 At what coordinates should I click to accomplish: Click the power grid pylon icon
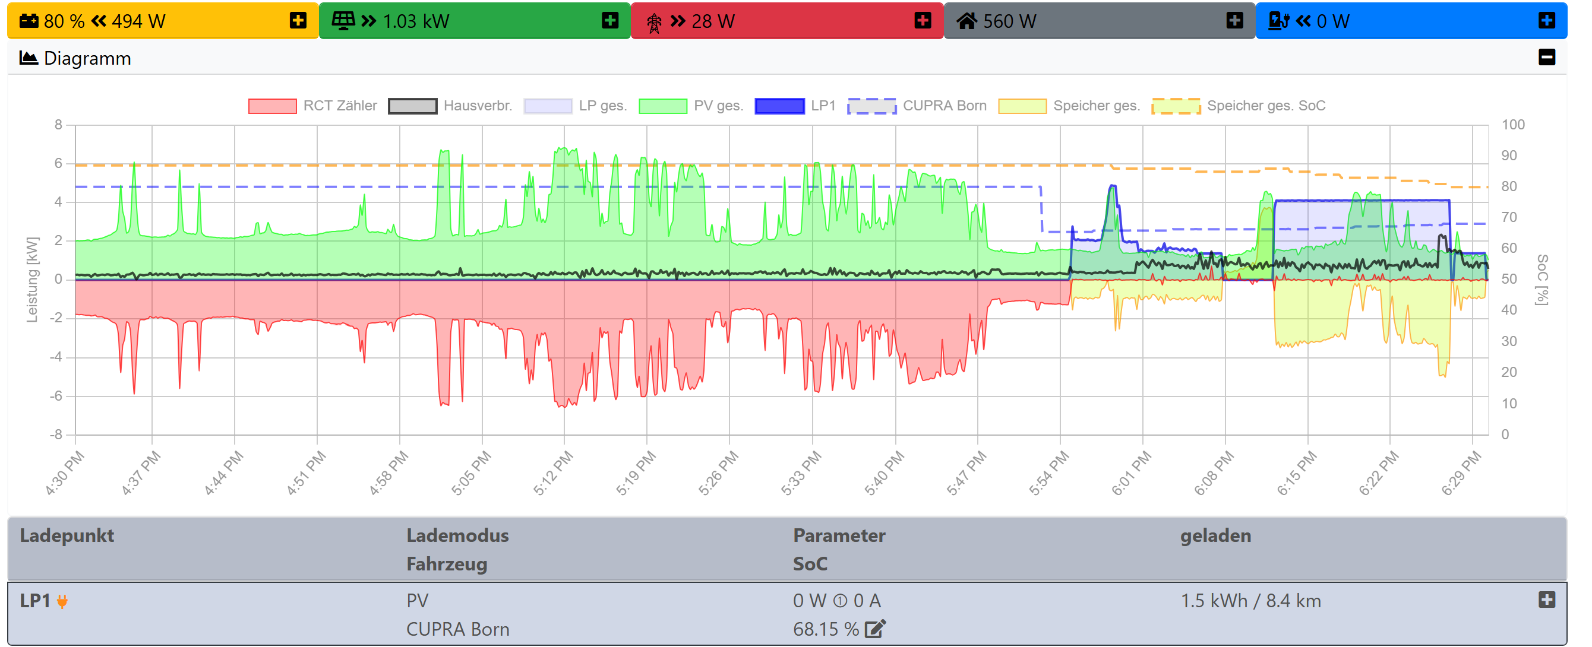click(x=654, y=22)
